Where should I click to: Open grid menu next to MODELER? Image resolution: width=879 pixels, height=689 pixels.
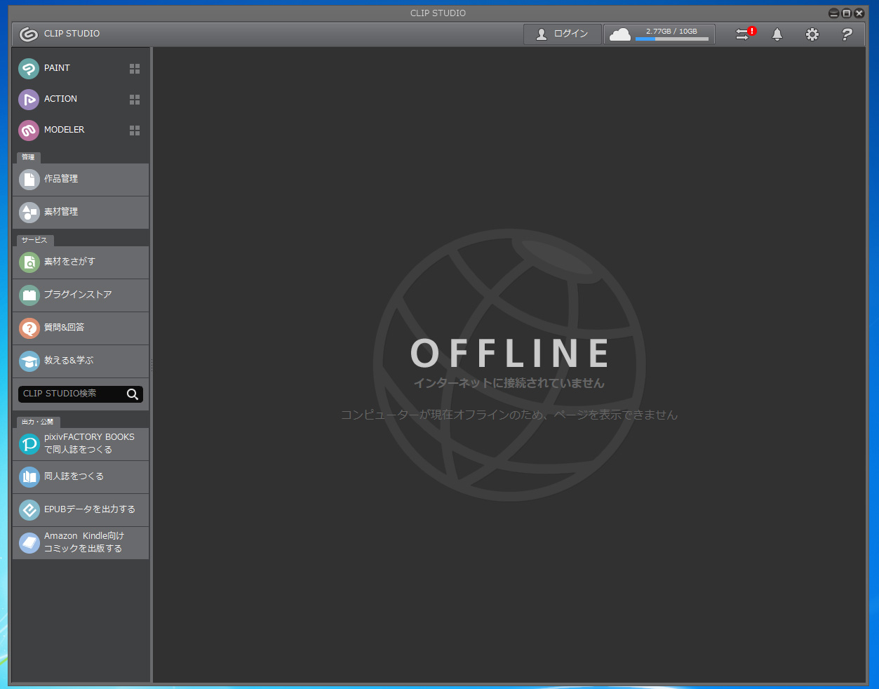(x=135, y=131)
